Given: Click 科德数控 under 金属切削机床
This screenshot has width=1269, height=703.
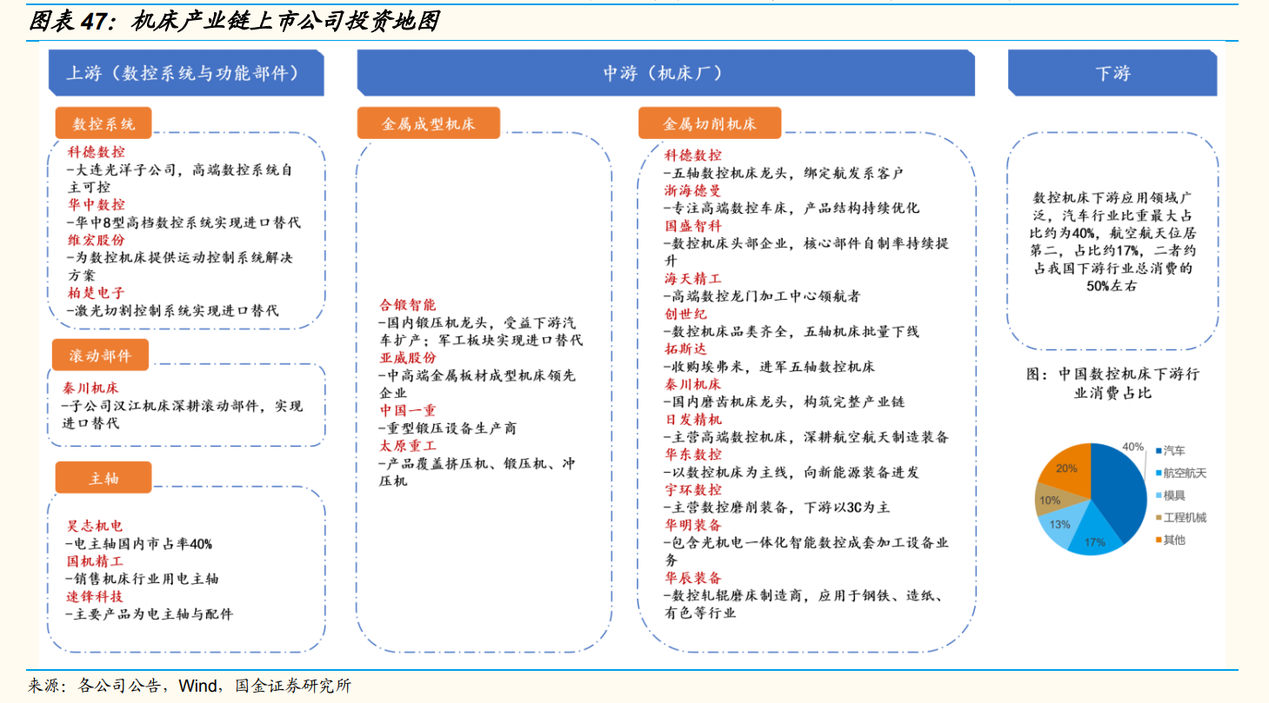Looking at the screenshot, I should coord(693,156).
